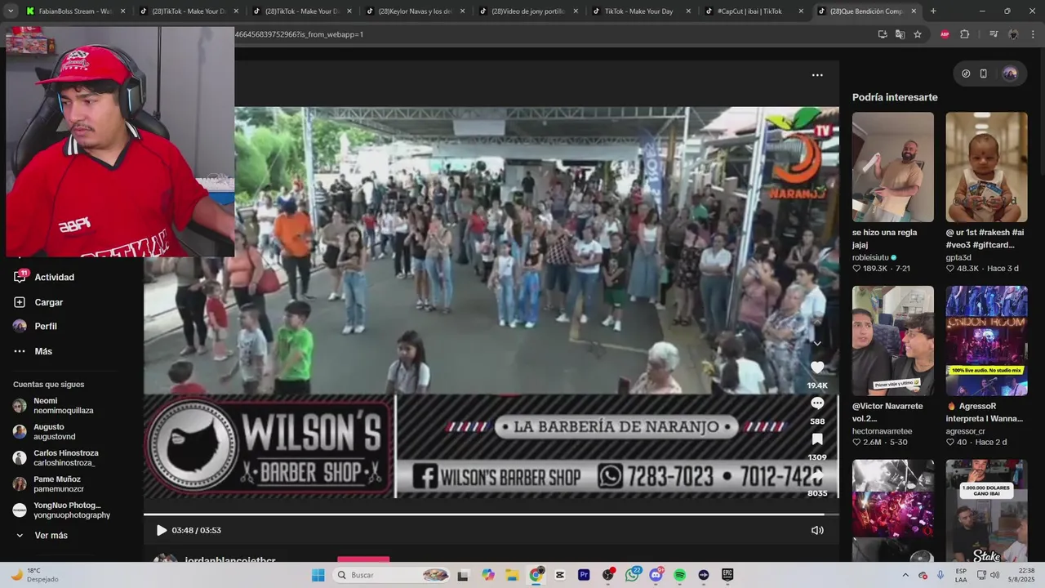Click author name gpta3d
This screenshot has height=588, width=1045.
958,257
